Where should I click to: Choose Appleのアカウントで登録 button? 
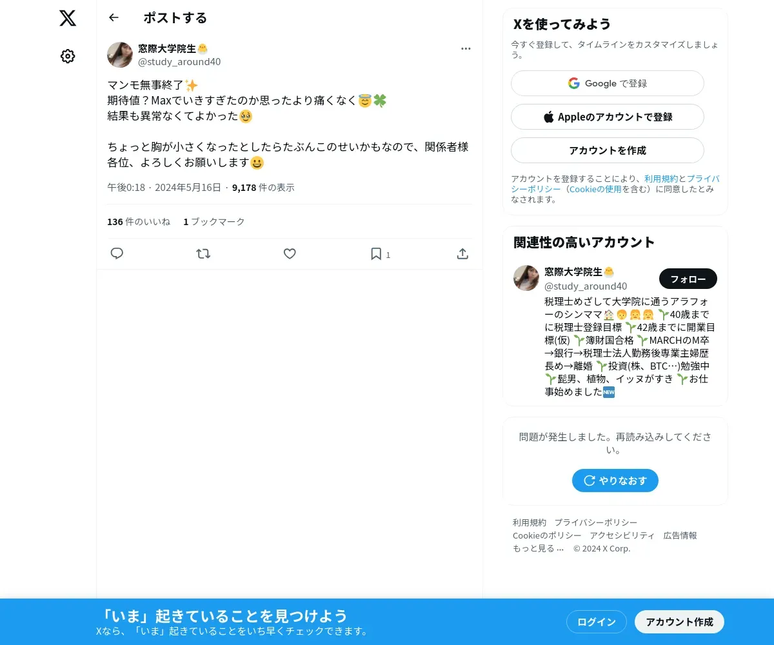[x=608, y=117]
